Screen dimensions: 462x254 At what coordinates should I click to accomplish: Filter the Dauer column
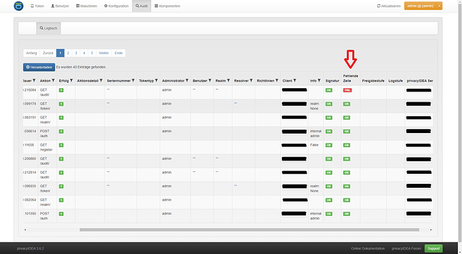point(34,81)
